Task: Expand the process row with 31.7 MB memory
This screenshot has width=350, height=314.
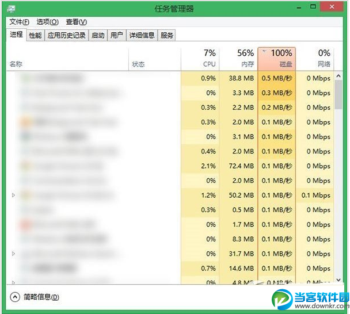Action: (x=13, y=254)
